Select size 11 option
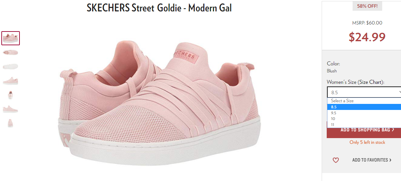The width and height of the screenshot is (401, 181). 364,125
